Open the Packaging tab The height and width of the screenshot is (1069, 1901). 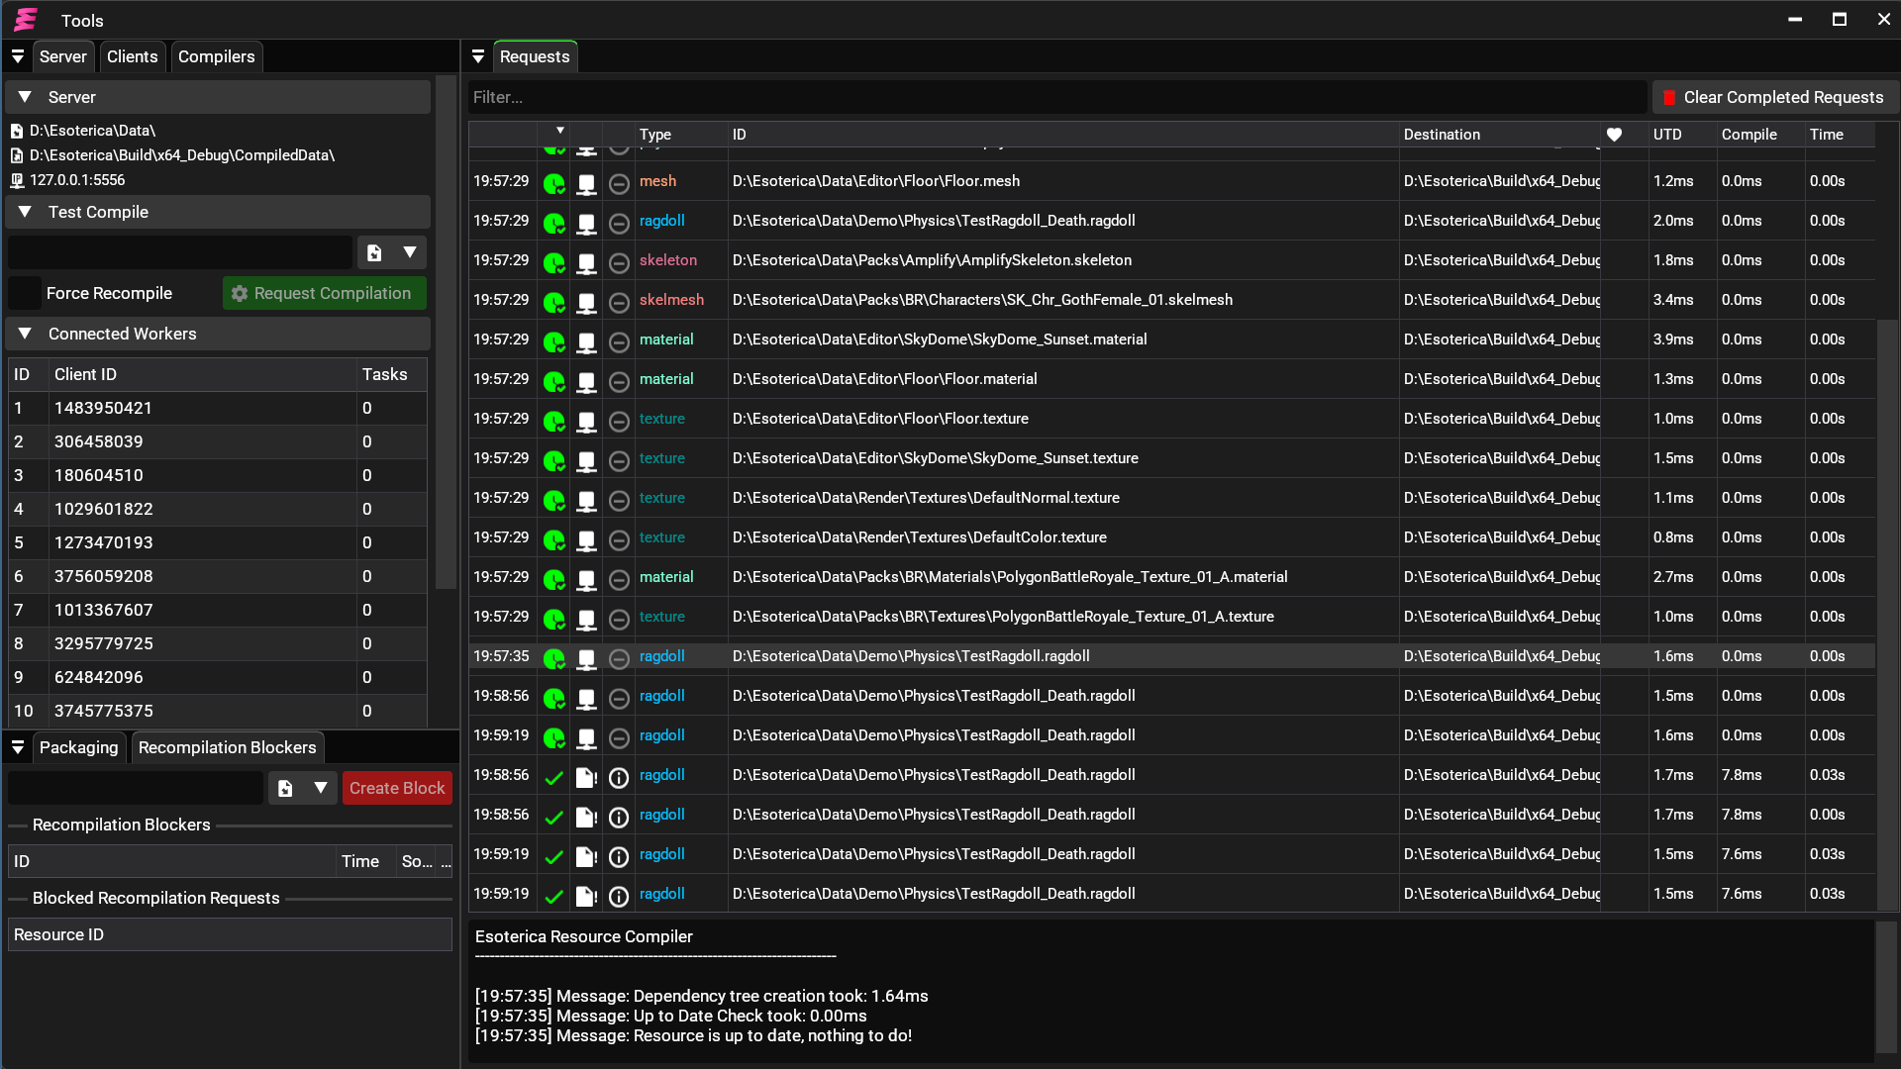78,747
